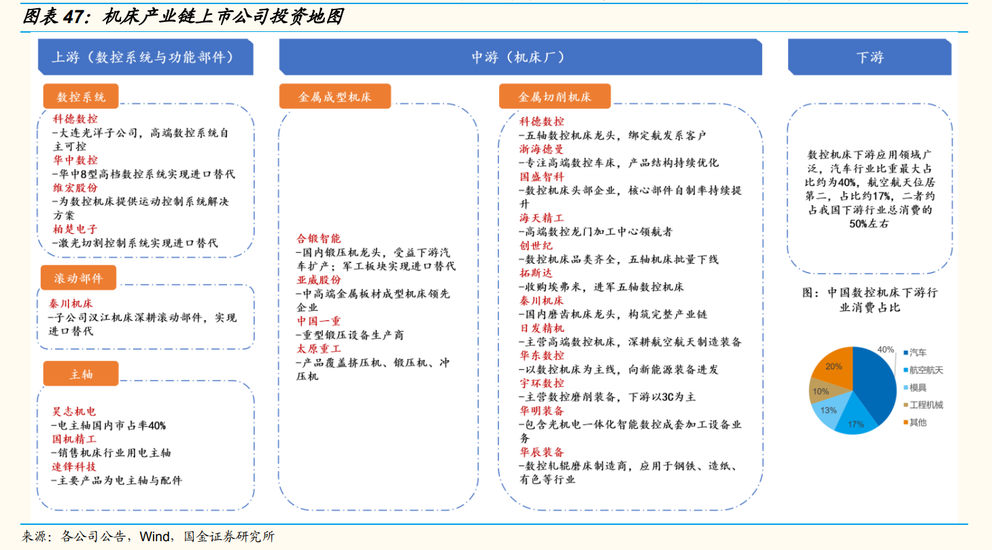Click company name 昊志机电
992x550 pixels.
(74, 411)
